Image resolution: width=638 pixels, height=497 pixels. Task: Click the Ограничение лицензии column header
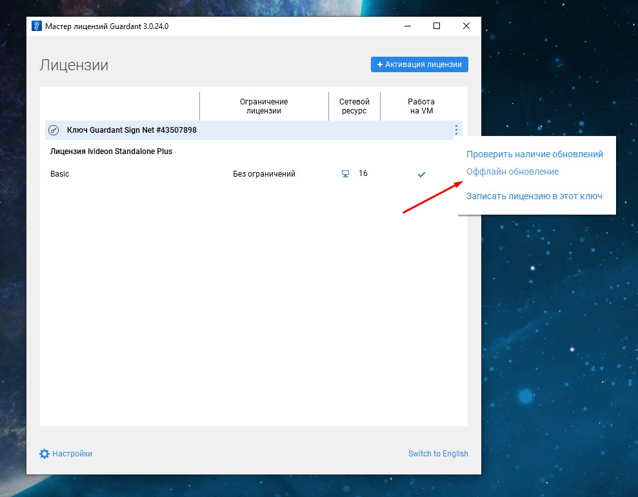pos(264,106)
